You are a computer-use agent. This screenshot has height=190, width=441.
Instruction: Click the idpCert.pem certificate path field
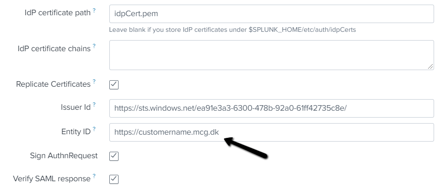click(271, 14)
